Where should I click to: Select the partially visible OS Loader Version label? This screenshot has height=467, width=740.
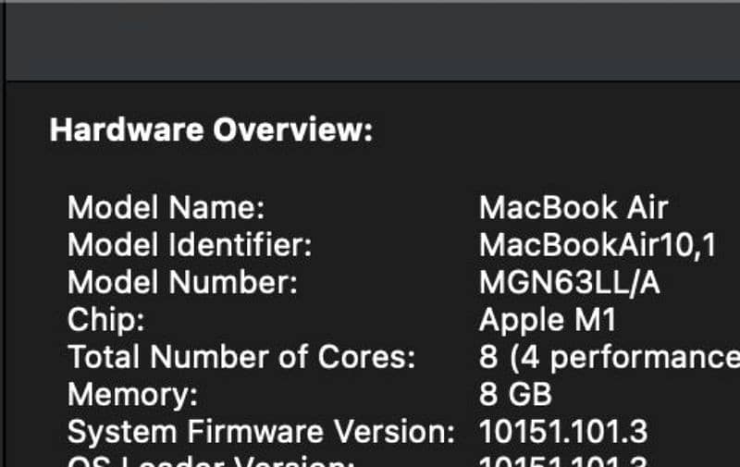point(210,461)
